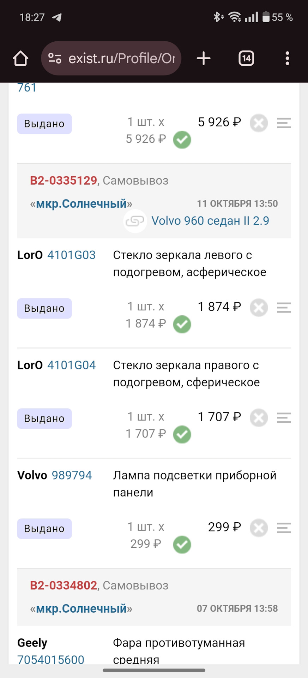The height and width of the screenshot is (678, 308).
Task: Open the Chrome three-dot menu
Action: tap(288, 58)
